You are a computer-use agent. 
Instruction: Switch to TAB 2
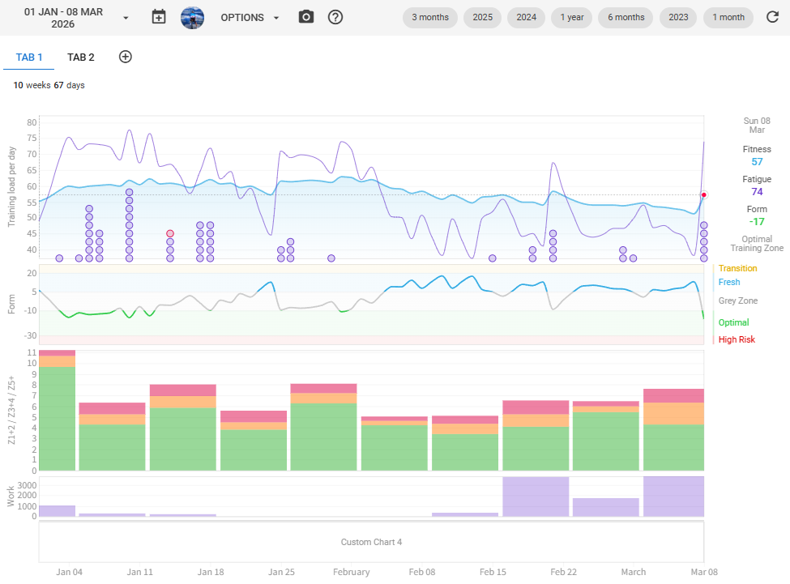[x=81, y=58]
